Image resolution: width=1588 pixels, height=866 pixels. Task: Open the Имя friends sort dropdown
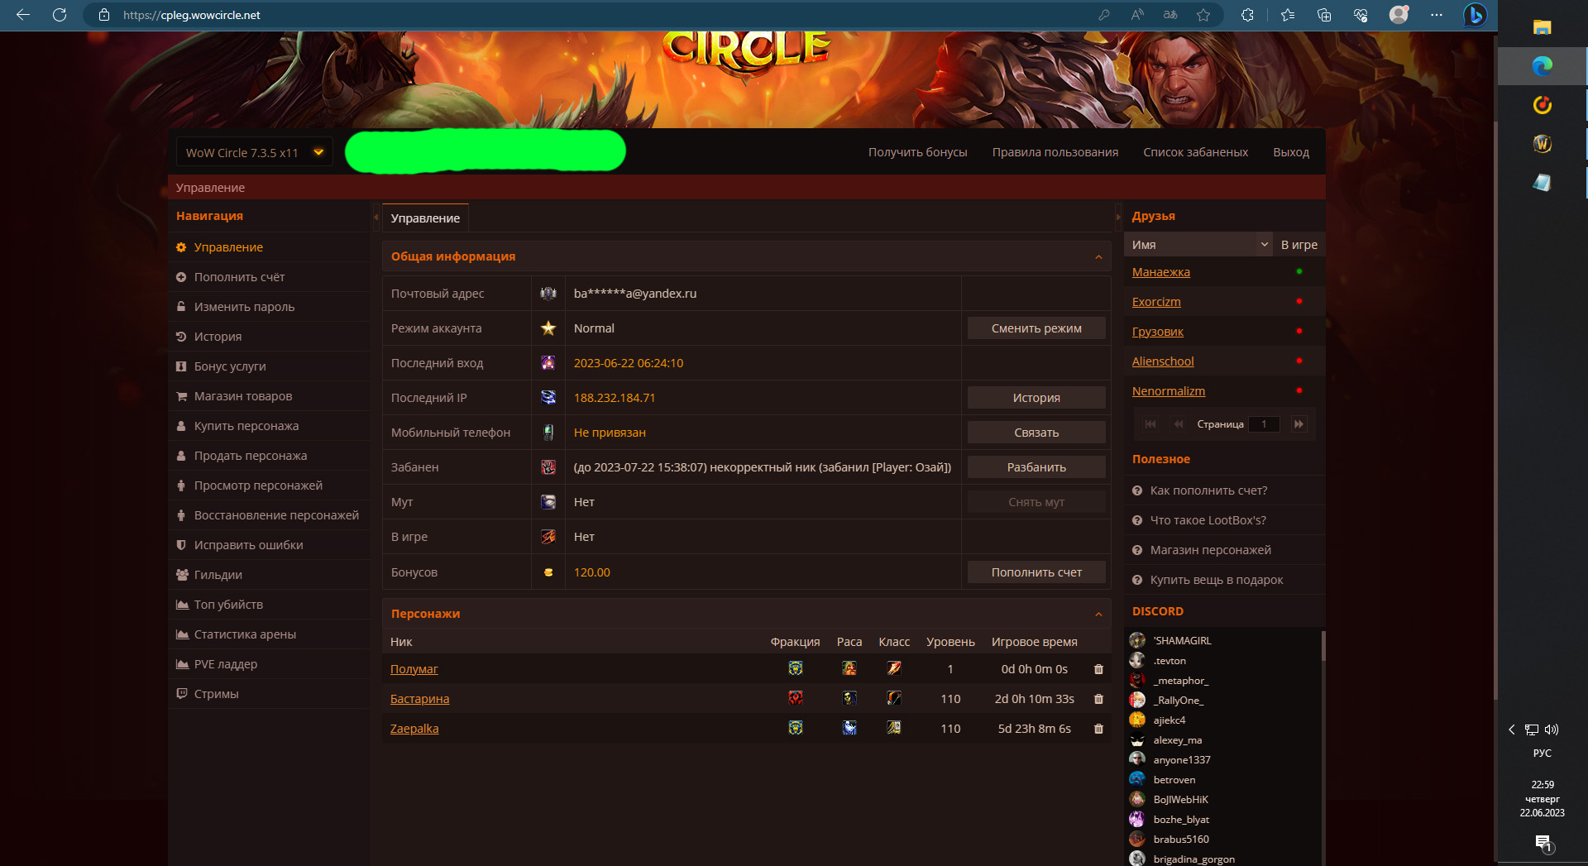1198,245
